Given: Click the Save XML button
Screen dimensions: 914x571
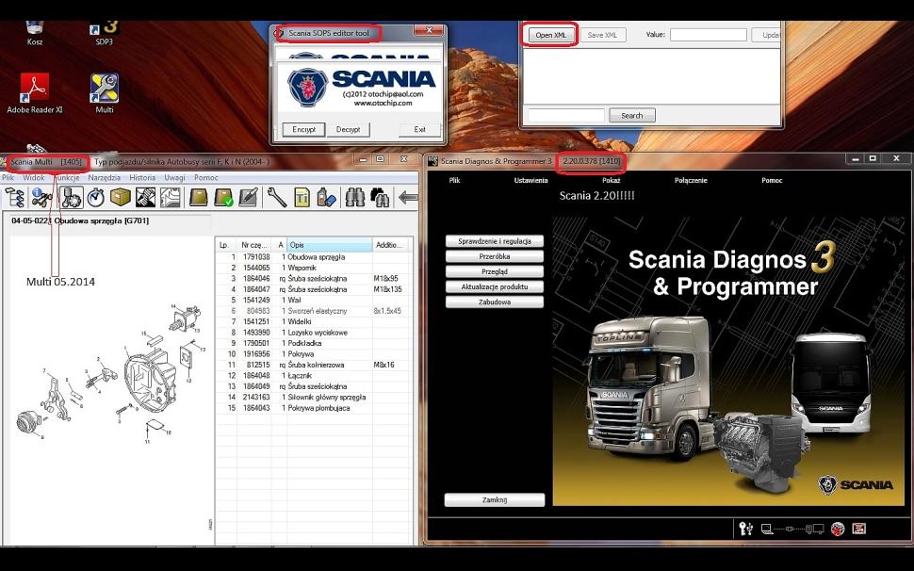Looking at the screenshot, I should click(x=602, y=35).
